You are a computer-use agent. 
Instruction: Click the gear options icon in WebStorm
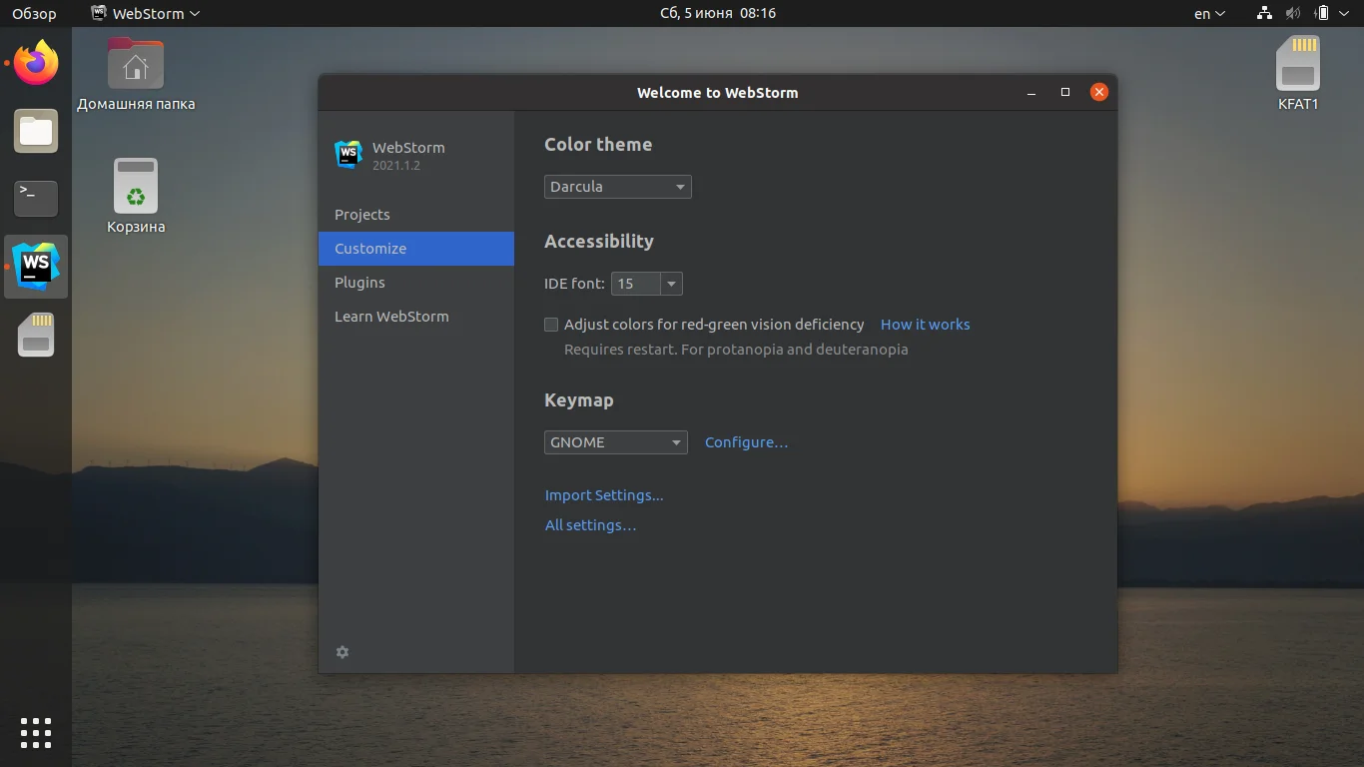click(x=342, y=652)
